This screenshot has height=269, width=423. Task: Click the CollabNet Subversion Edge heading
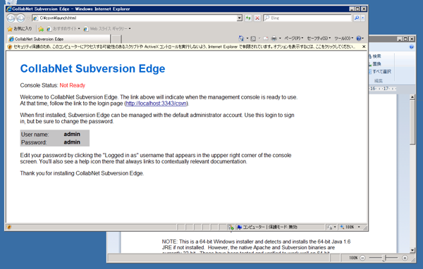pyautogui.click(x=92, y=68)
